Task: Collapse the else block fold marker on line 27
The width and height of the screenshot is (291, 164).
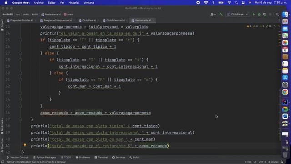Action: point(20,53)
